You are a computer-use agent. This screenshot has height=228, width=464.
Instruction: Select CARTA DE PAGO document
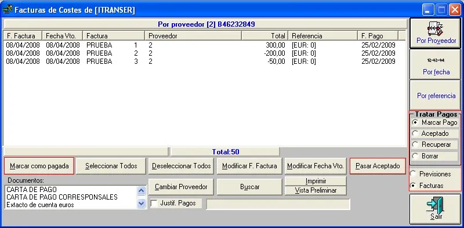point(31,190)
